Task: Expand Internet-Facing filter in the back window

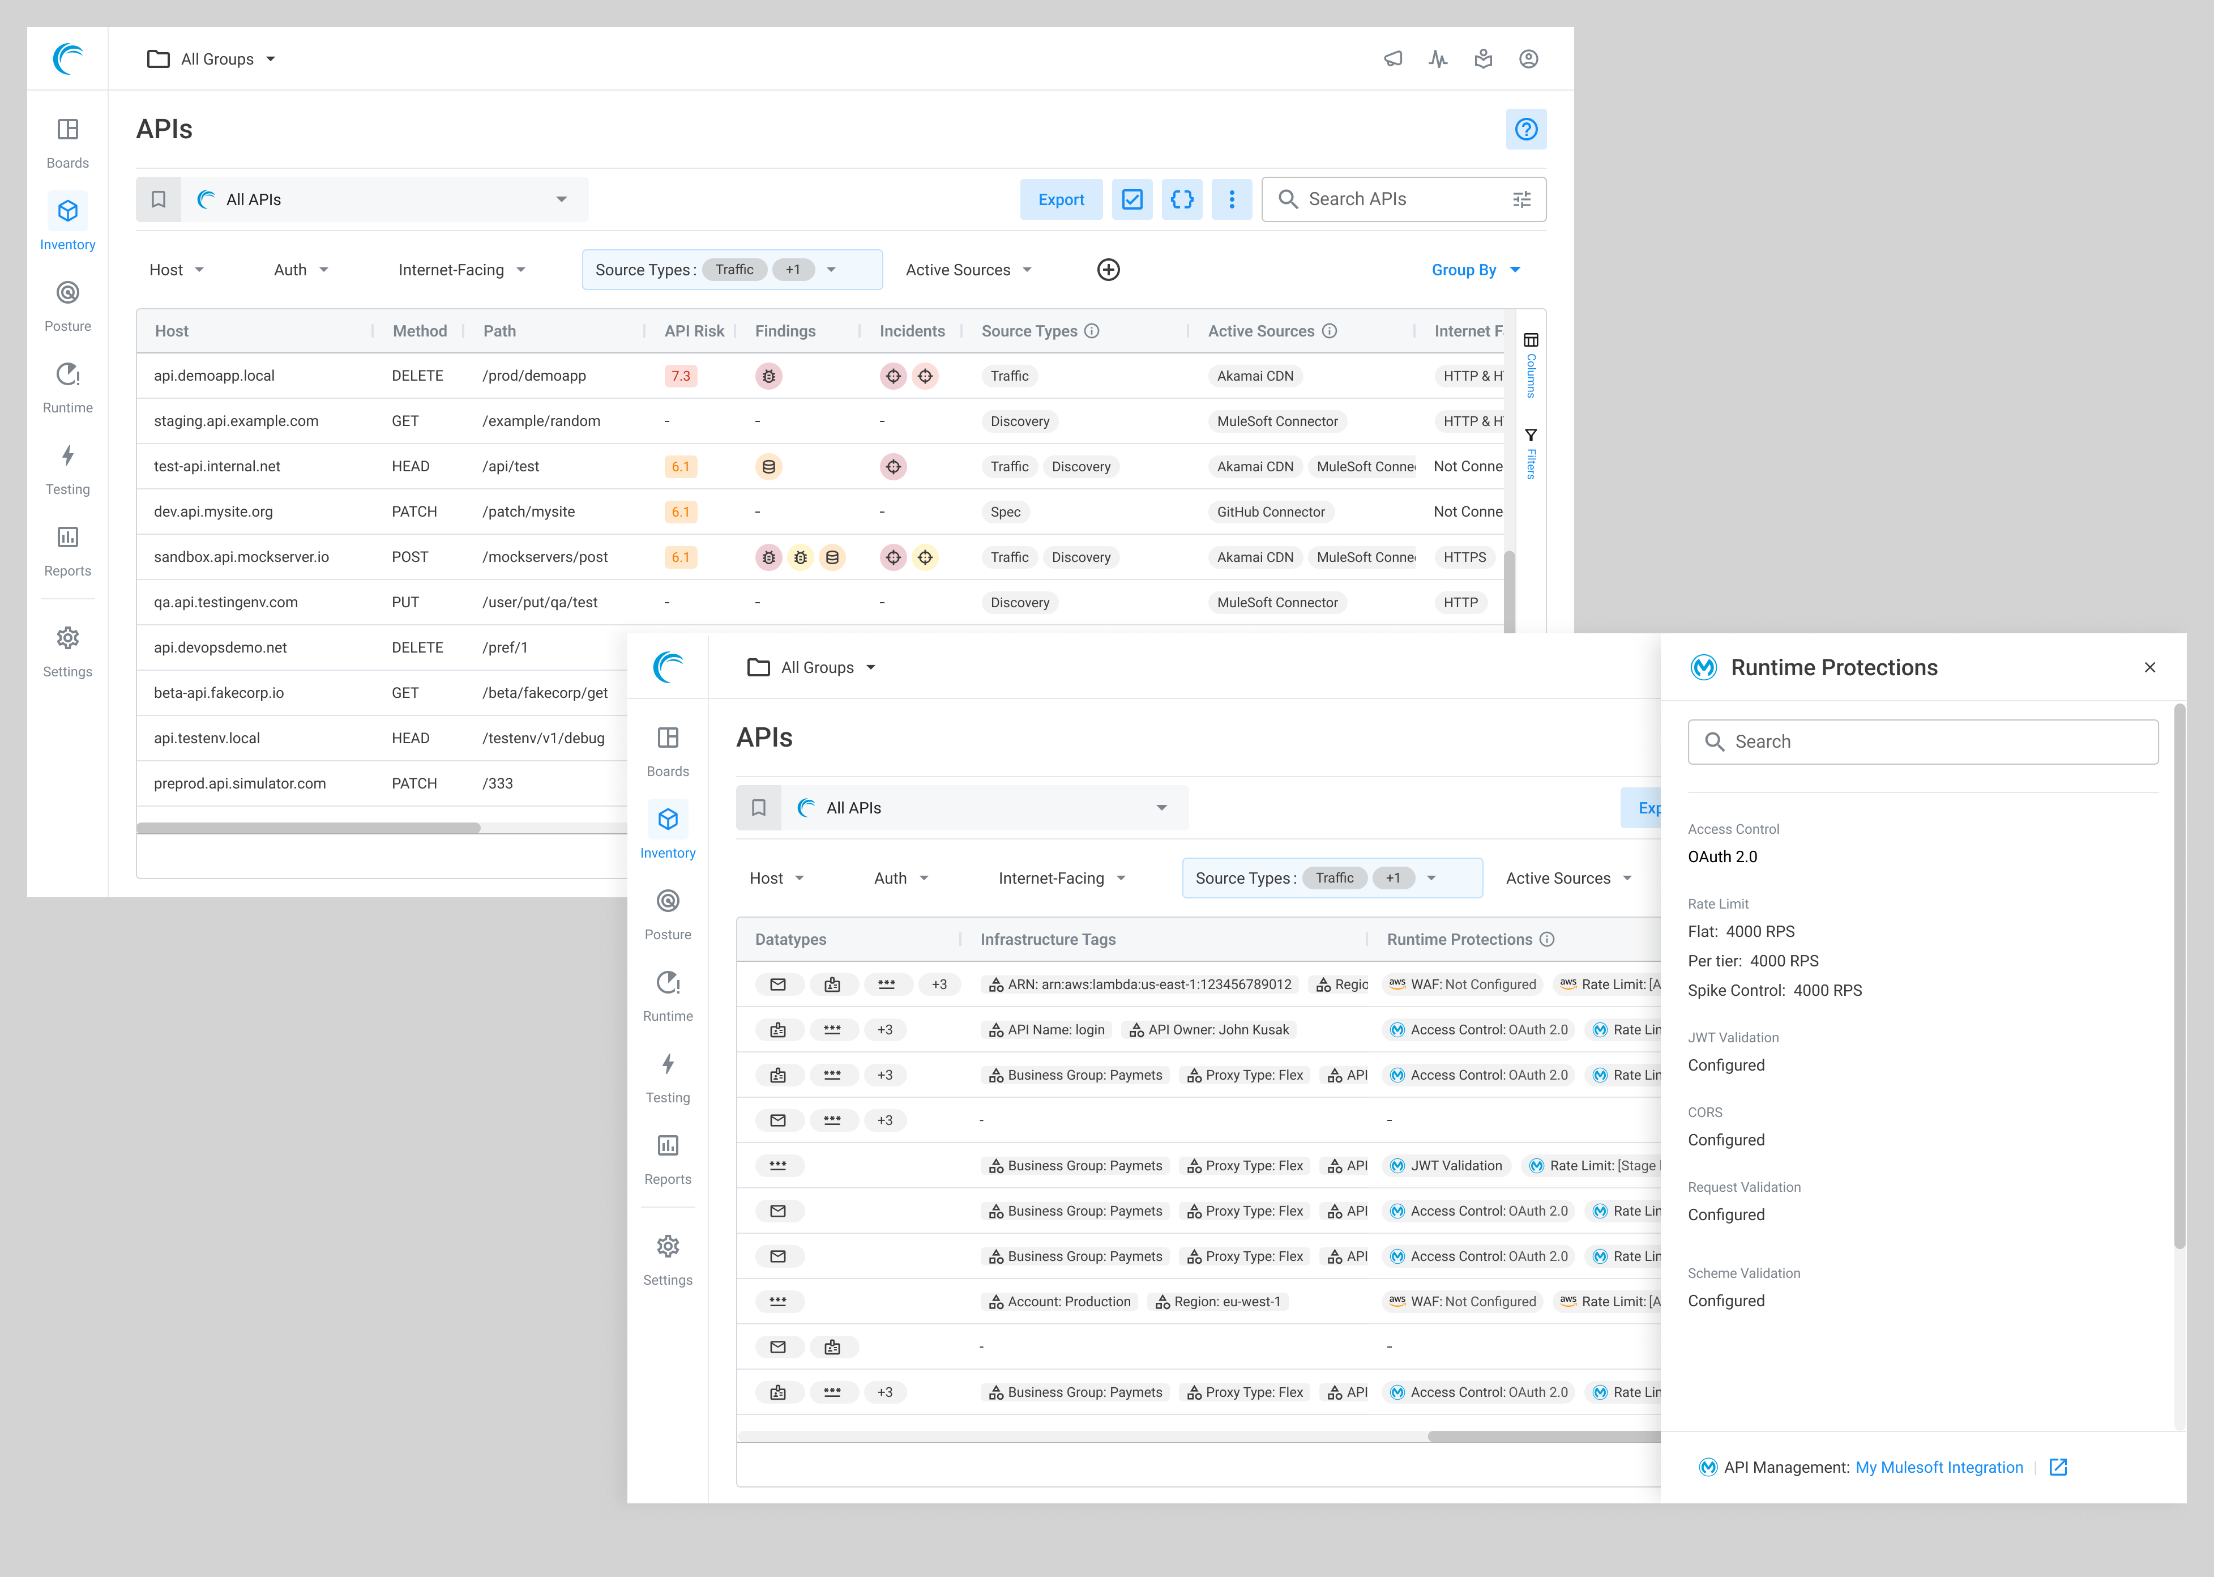Action: [x=462, y=270]
